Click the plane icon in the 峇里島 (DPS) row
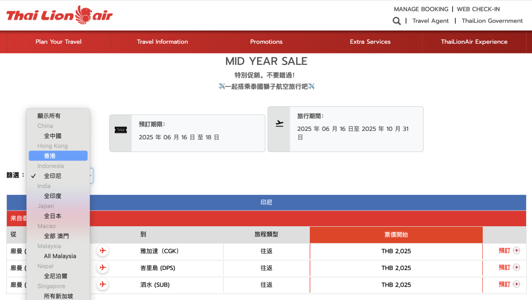This screenshot has height=300, width=532. coord(103,268)
